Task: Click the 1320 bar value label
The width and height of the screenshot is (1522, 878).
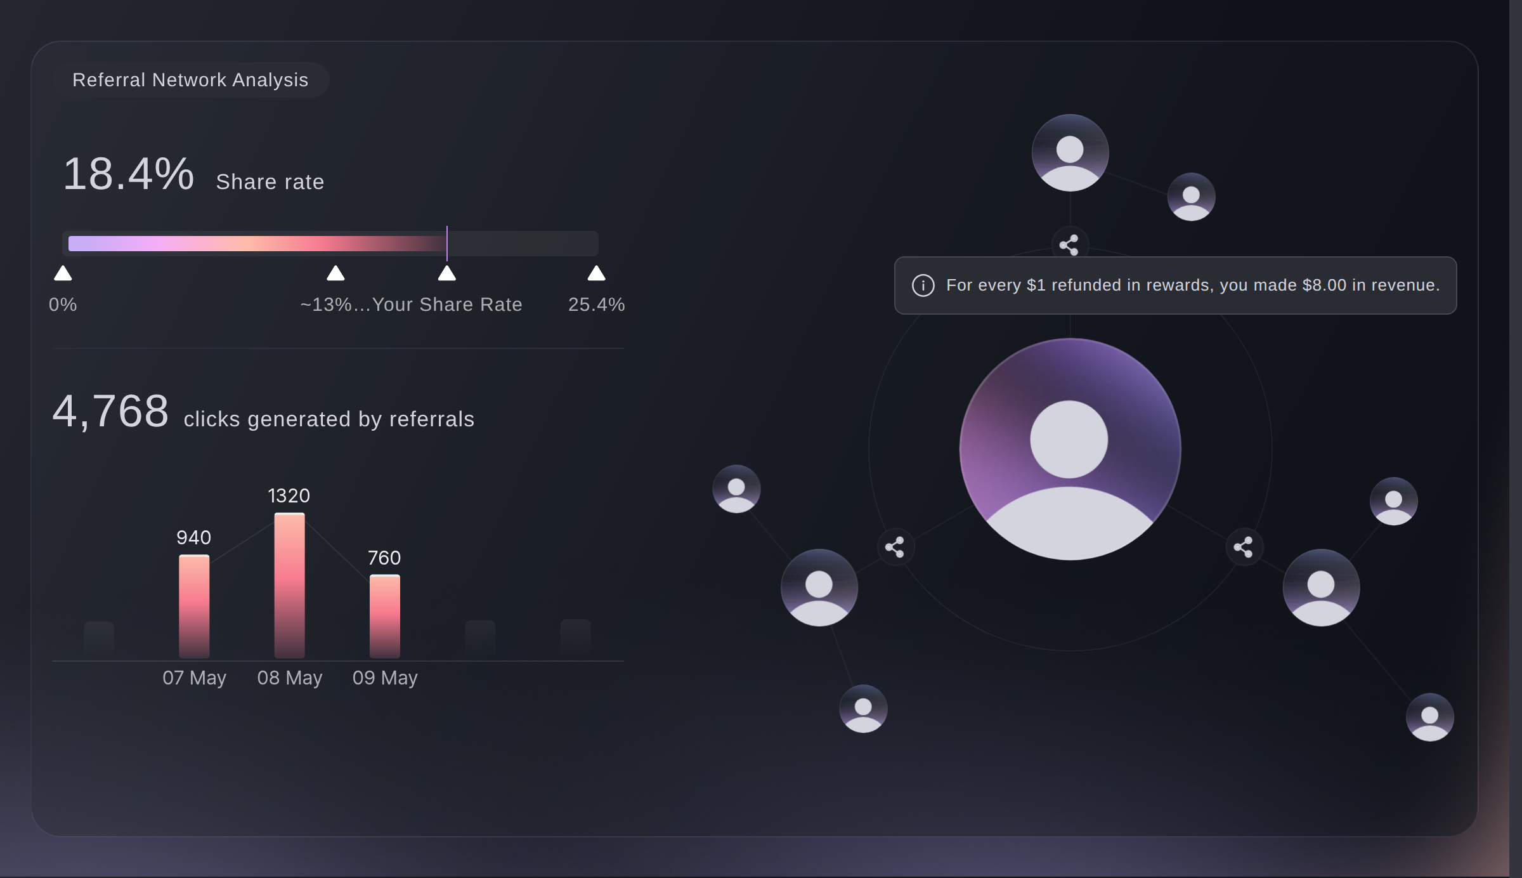Action: click(289, 495)
